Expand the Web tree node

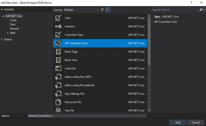(8, 33)
